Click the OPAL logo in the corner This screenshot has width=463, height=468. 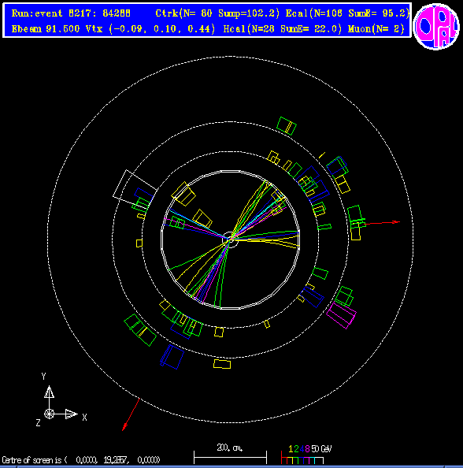(x=436, y=27)
